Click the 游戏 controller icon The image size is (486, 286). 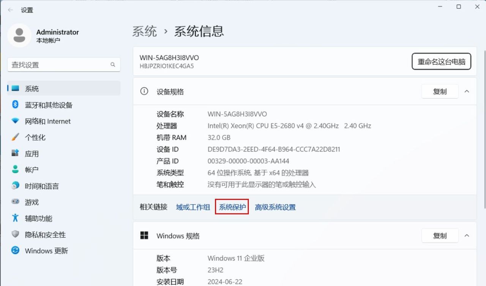coord(15,202)
